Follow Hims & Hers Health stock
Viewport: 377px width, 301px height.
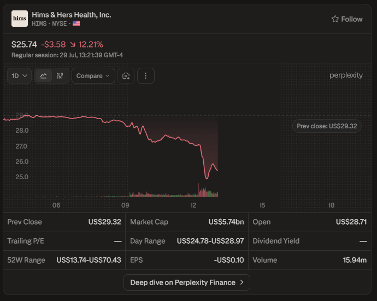pos(347,19)
